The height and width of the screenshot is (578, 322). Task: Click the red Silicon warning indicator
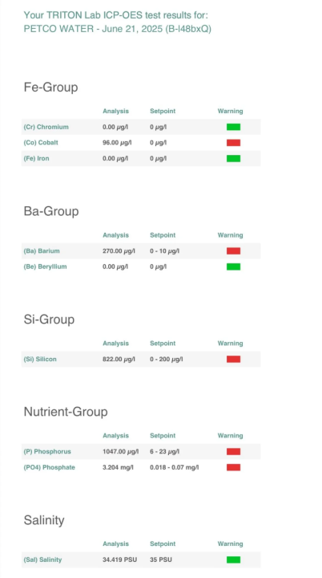pyautogui.click(x=233, y=359)
